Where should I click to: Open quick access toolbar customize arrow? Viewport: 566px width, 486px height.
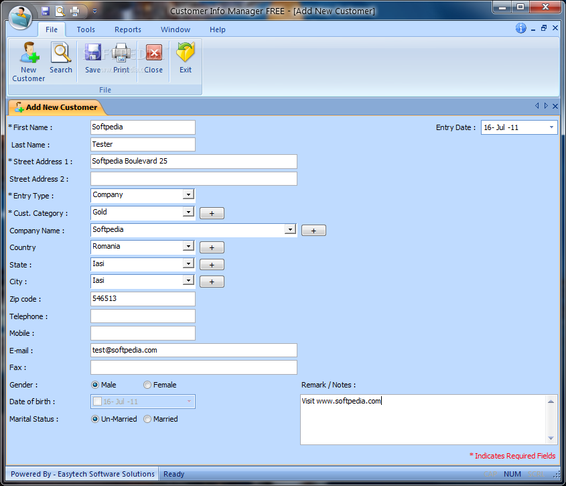[x=94, y=11]
